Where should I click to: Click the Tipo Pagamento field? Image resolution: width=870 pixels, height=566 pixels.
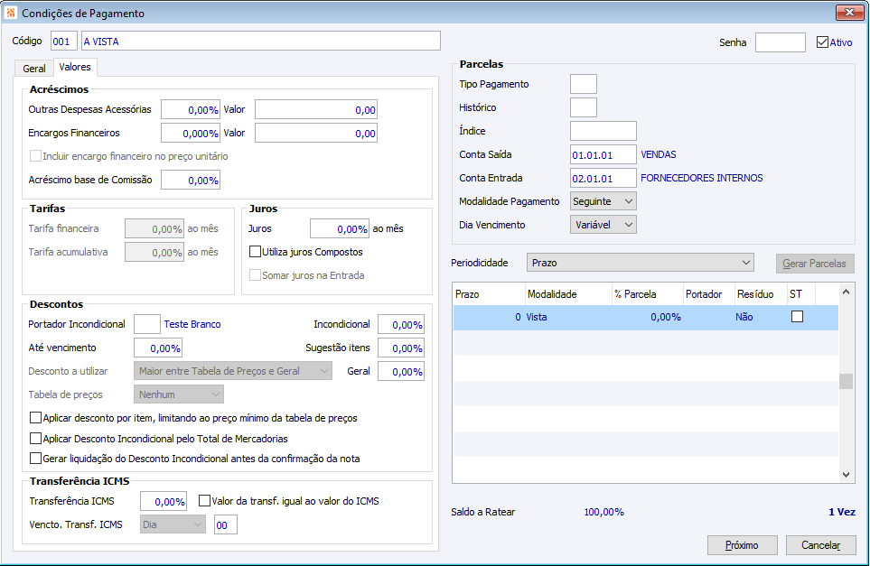tap(584, 84)
